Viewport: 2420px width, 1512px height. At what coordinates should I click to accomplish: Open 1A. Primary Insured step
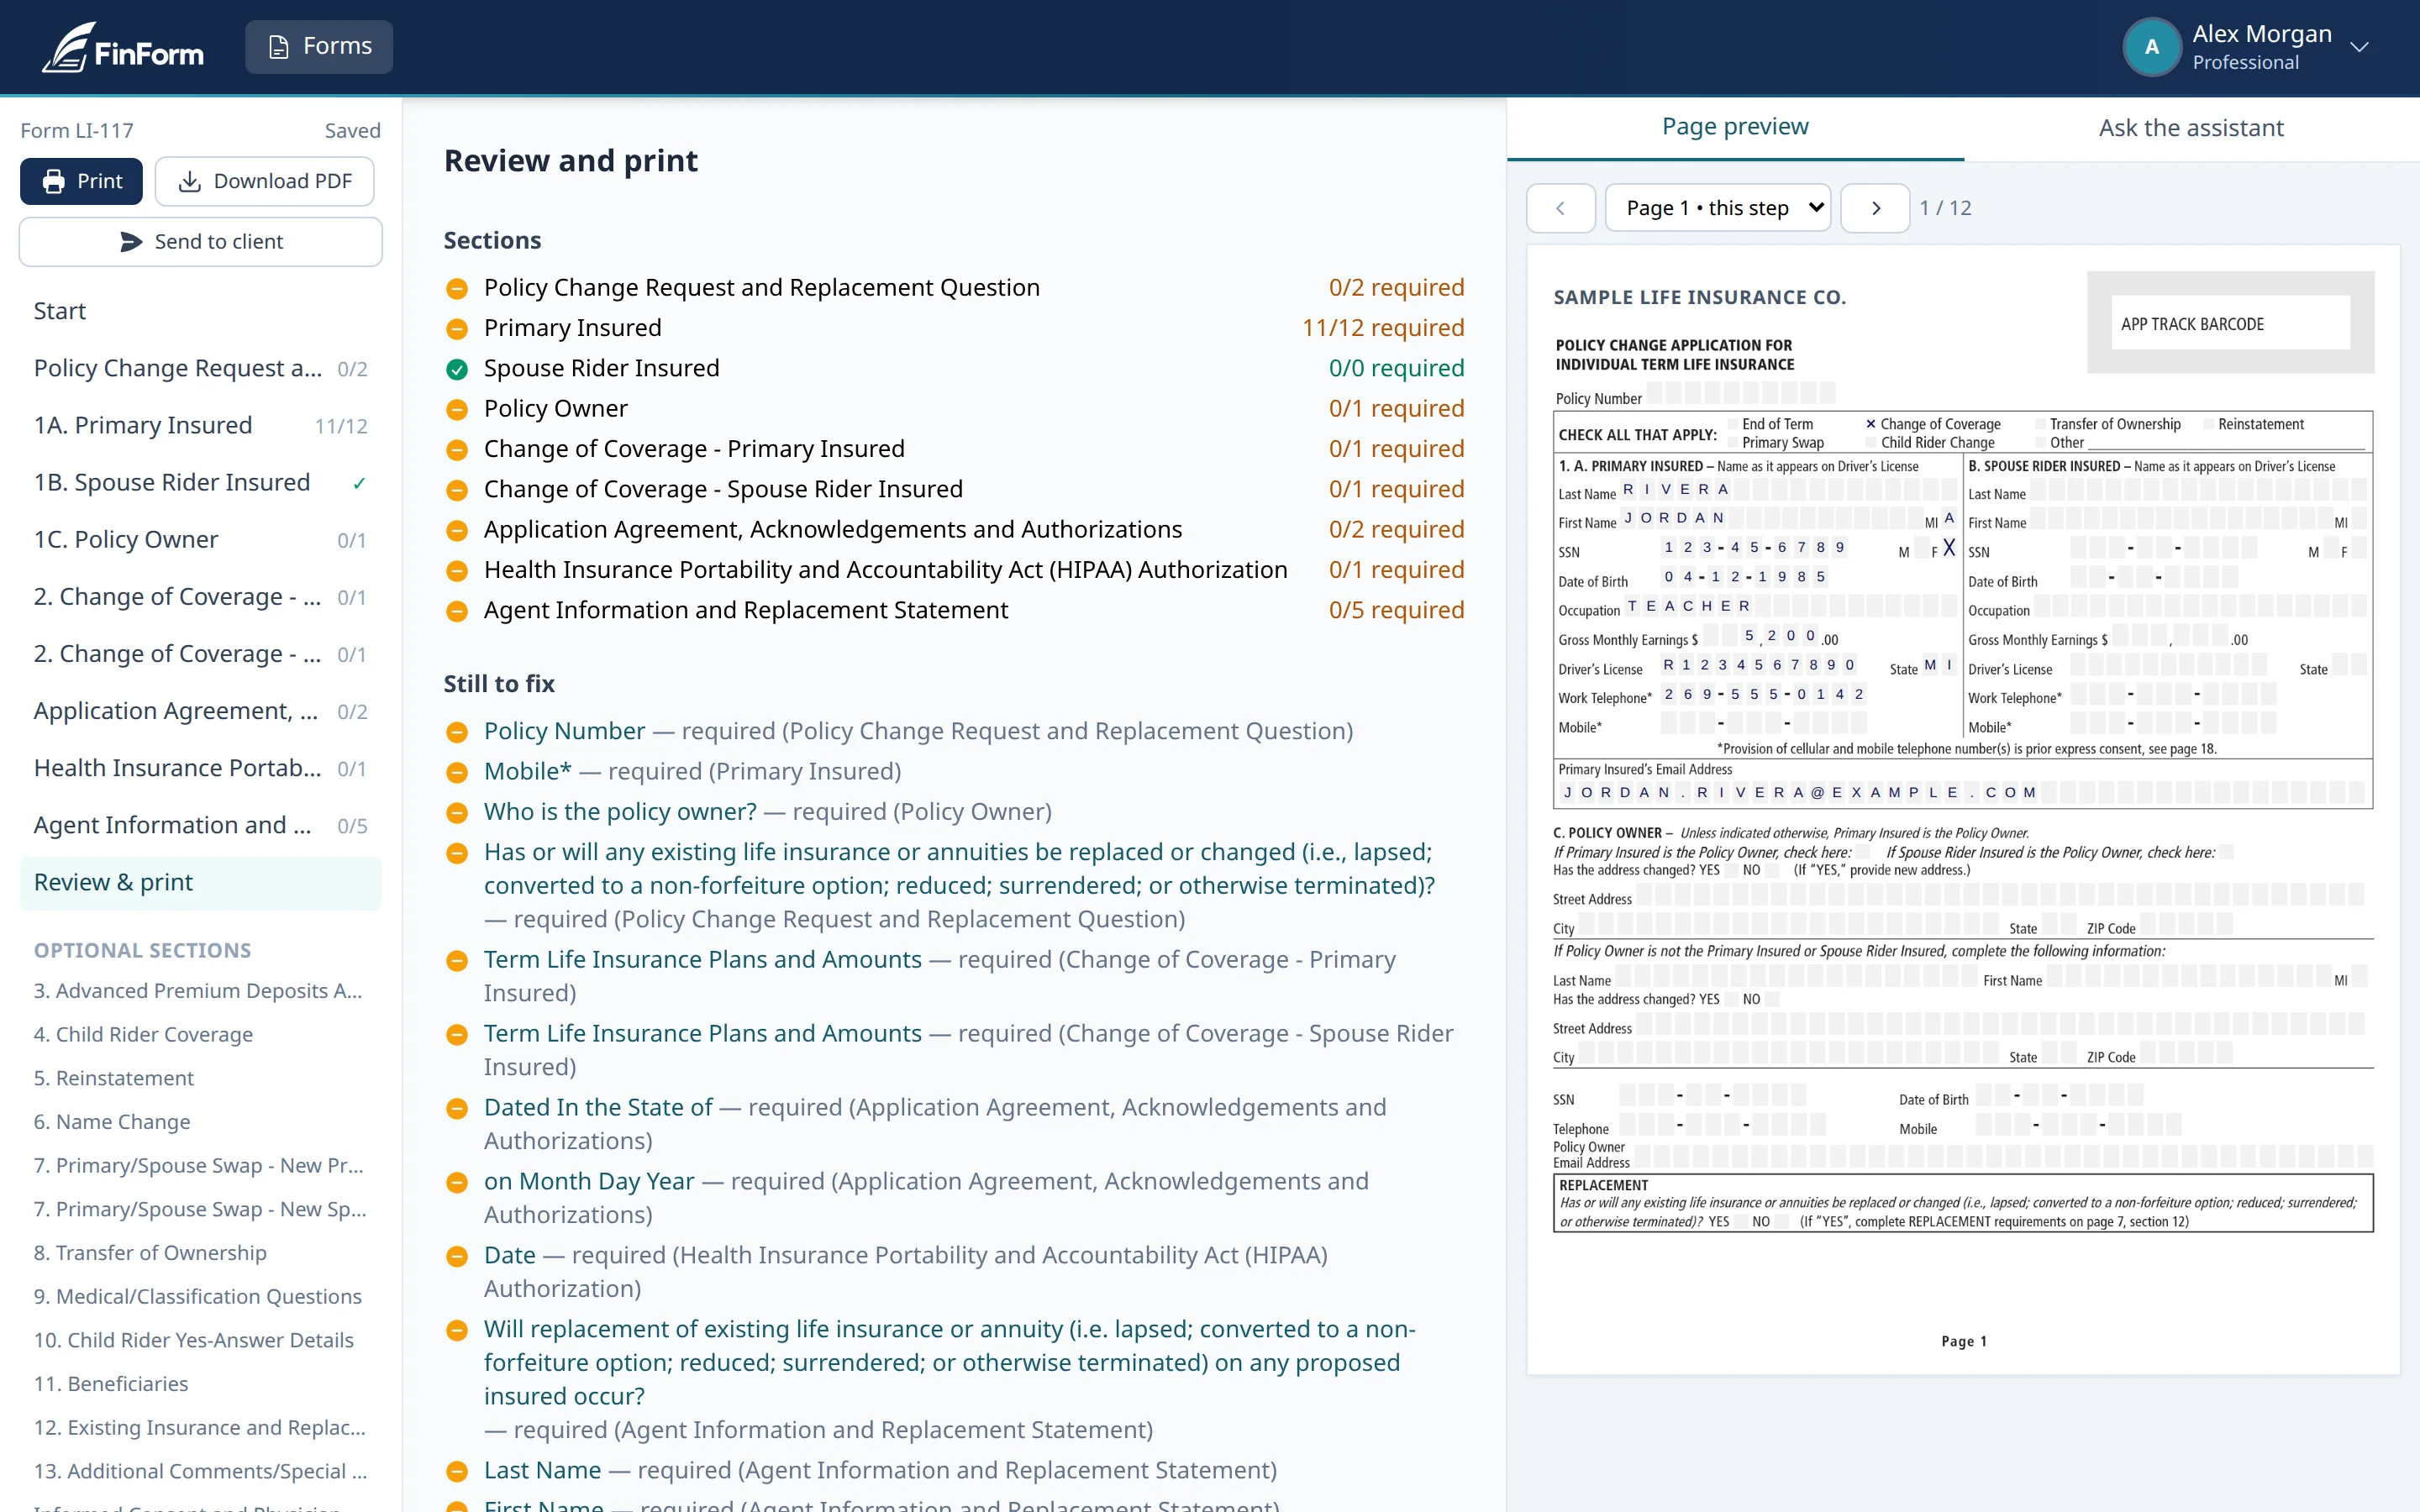tap(200, 425)
